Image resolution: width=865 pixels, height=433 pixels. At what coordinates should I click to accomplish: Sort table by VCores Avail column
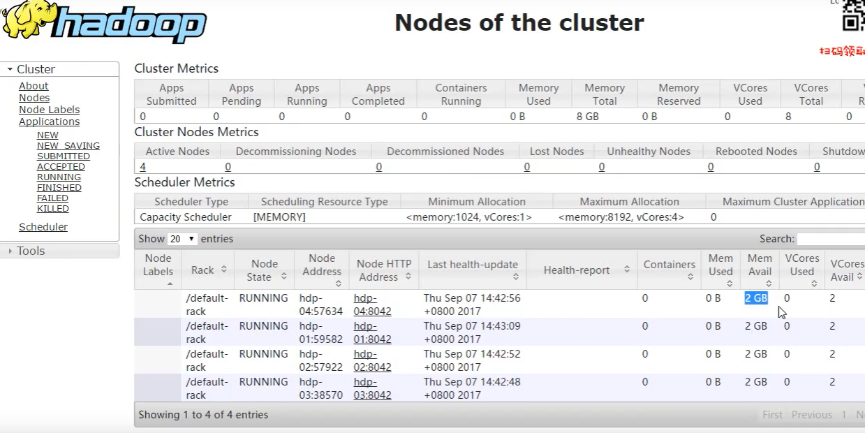[x=845, y=270]
